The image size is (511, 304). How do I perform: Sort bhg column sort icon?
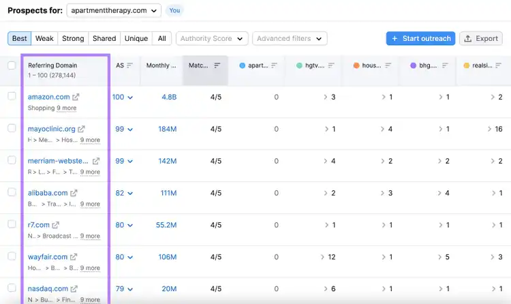tap(445, 65)
